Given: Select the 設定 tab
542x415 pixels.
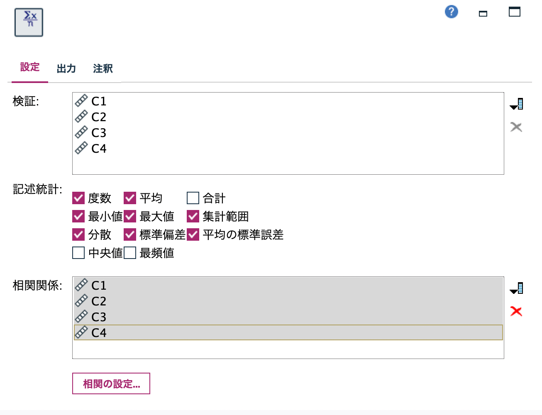Looking at the screenshot, I should pyautogui.click(x=29, y=68).
